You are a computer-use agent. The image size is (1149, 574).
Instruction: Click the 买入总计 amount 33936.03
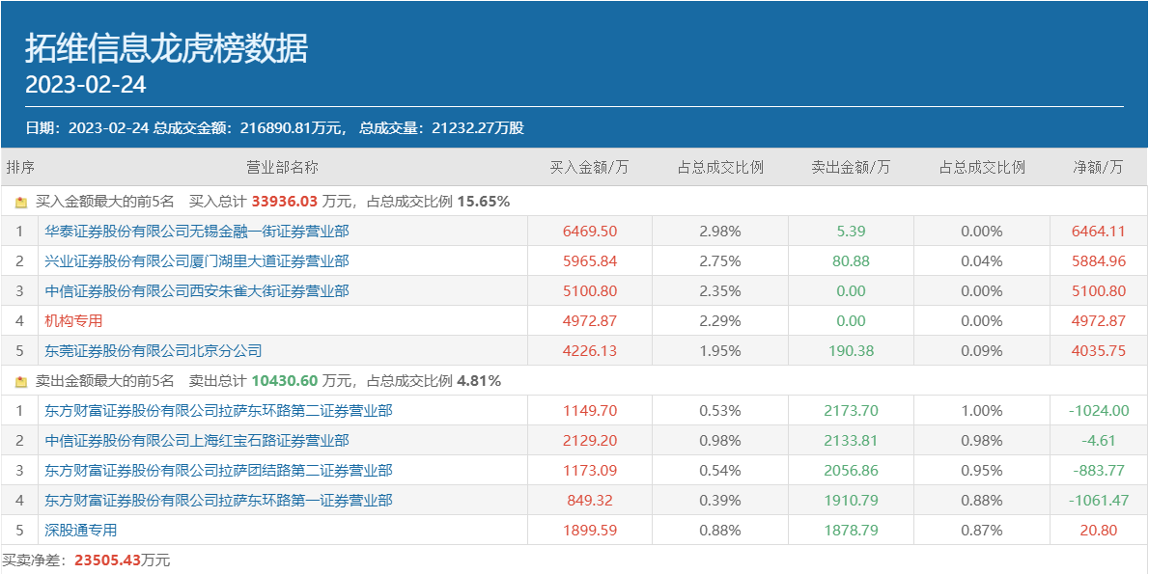pos(285,203)
